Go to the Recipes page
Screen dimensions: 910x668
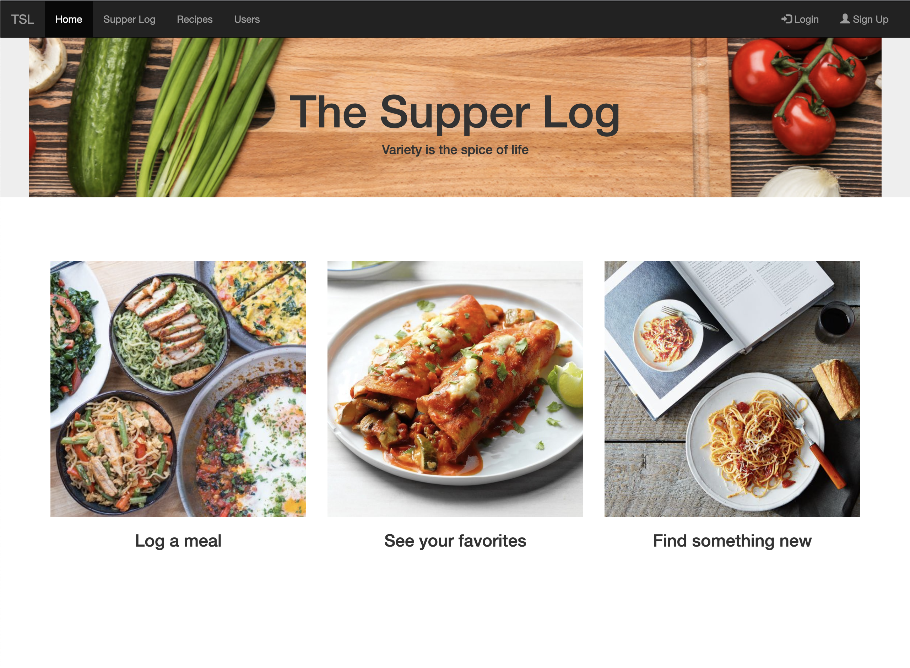[x=195, y=20]
